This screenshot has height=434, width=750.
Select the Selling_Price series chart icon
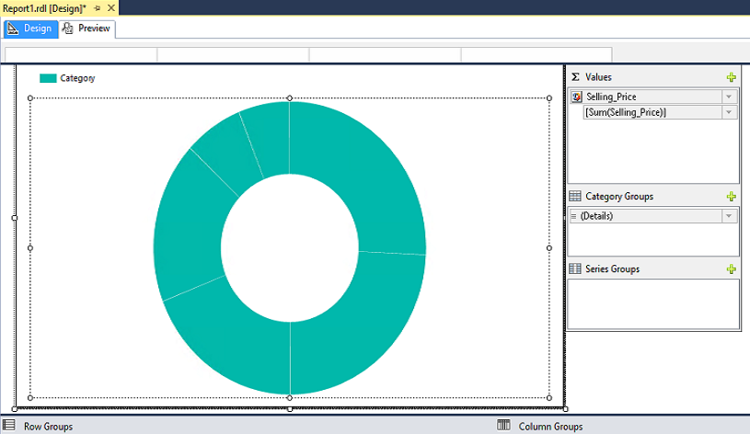[x=577, y=97]
